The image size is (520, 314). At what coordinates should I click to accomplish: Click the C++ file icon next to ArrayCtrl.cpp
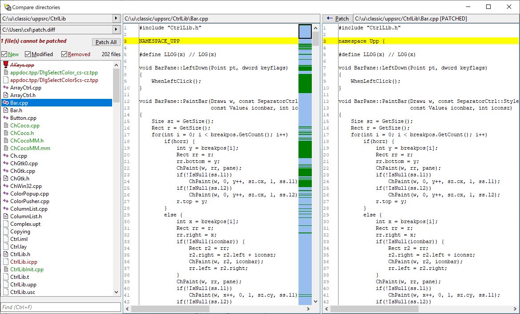tap(6, 88)
